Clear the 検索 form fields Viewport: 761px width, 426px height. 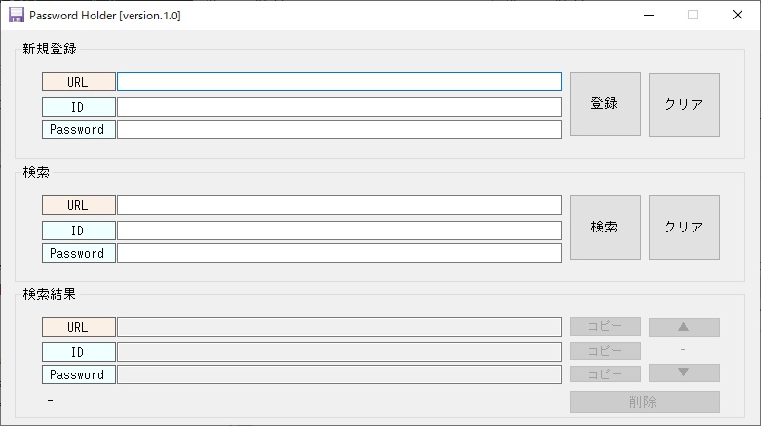point(684,227)
